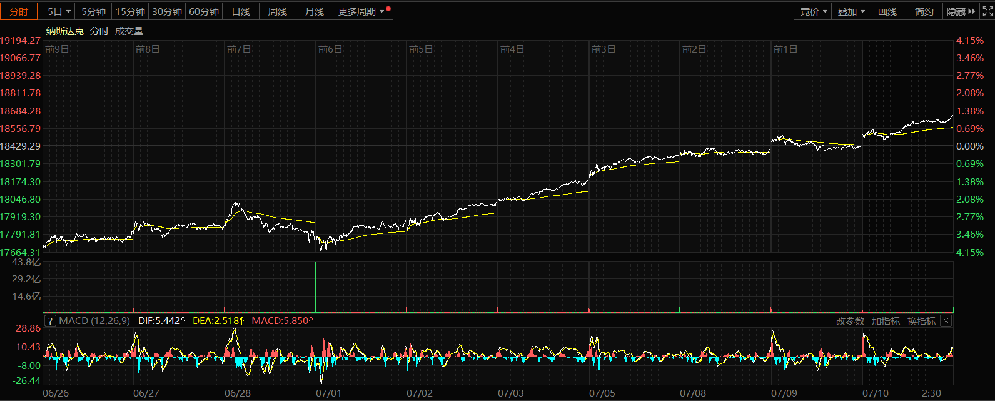Click the 28.86 MACD axis label
The height and width of the screenshot is (401, 995).
click(28, 328)
